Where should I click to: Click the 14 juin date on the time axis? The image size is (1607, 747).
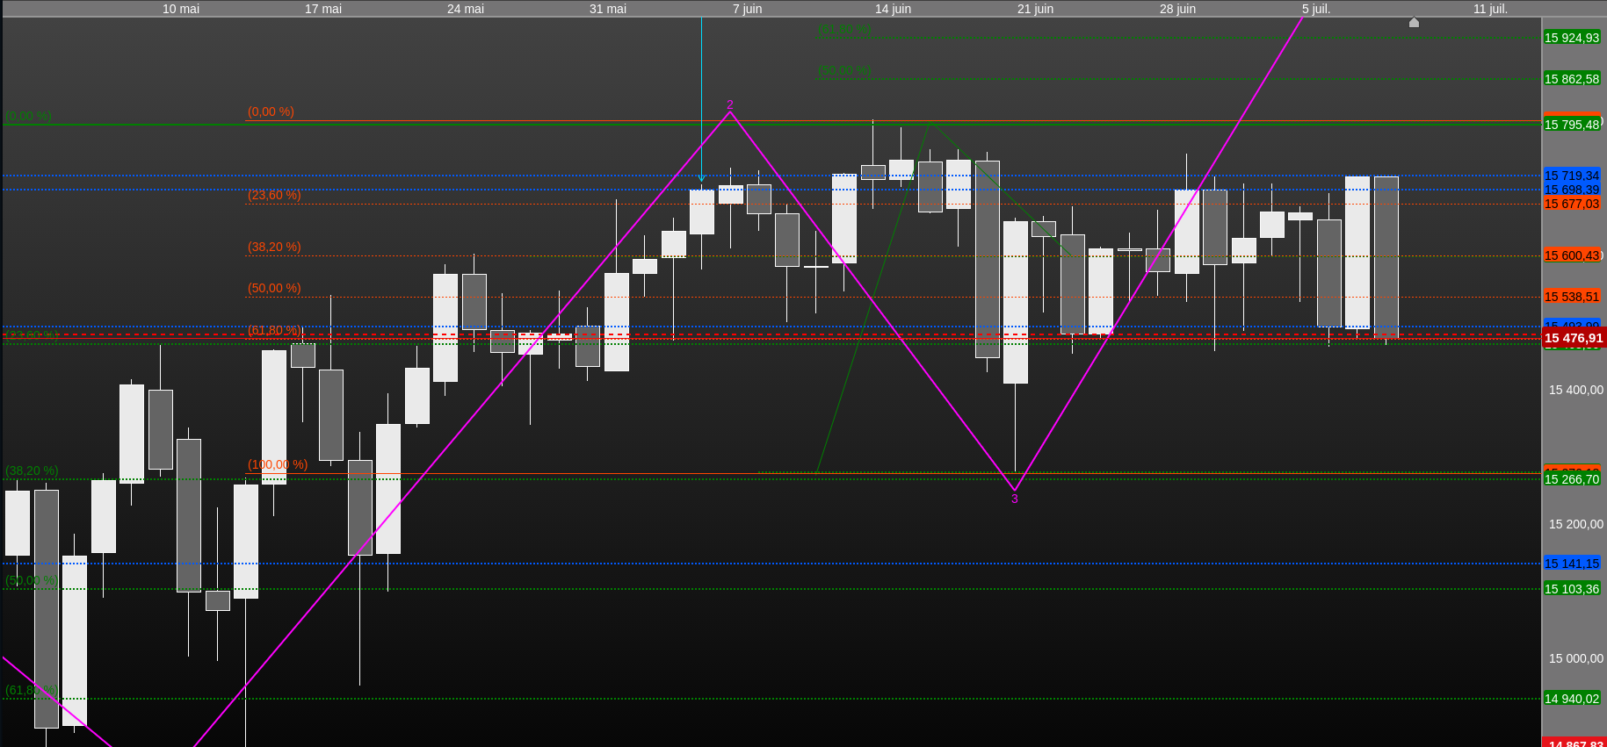coord(893,9)
